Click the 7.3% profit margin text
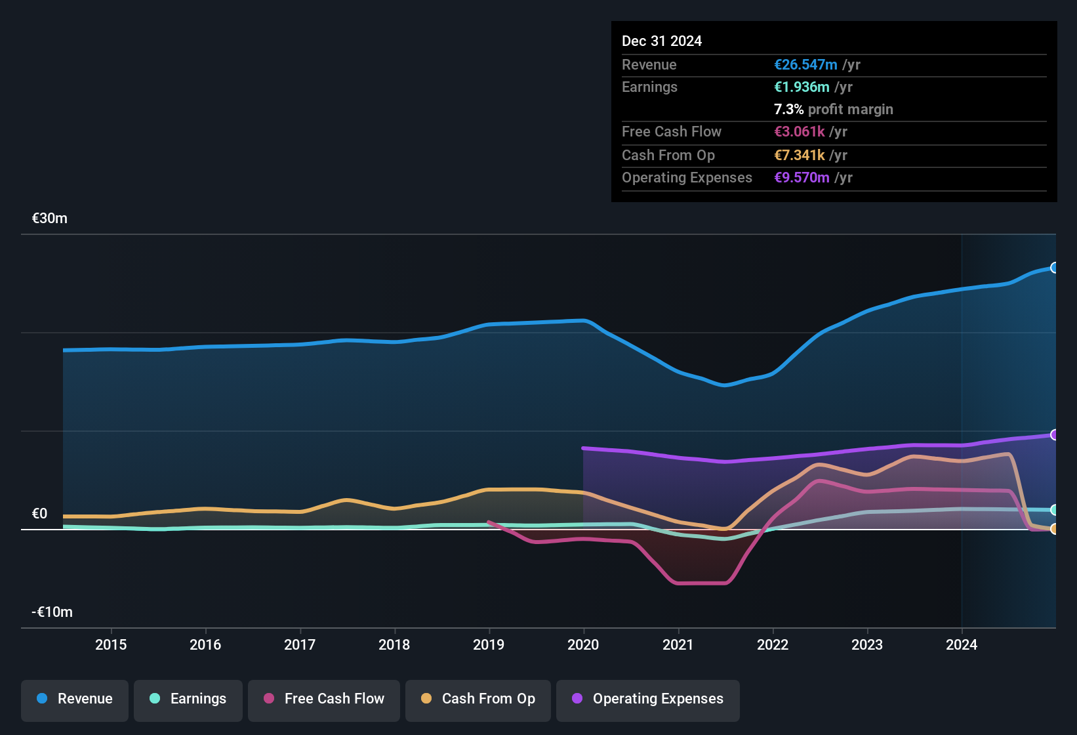 click(834, 110)
